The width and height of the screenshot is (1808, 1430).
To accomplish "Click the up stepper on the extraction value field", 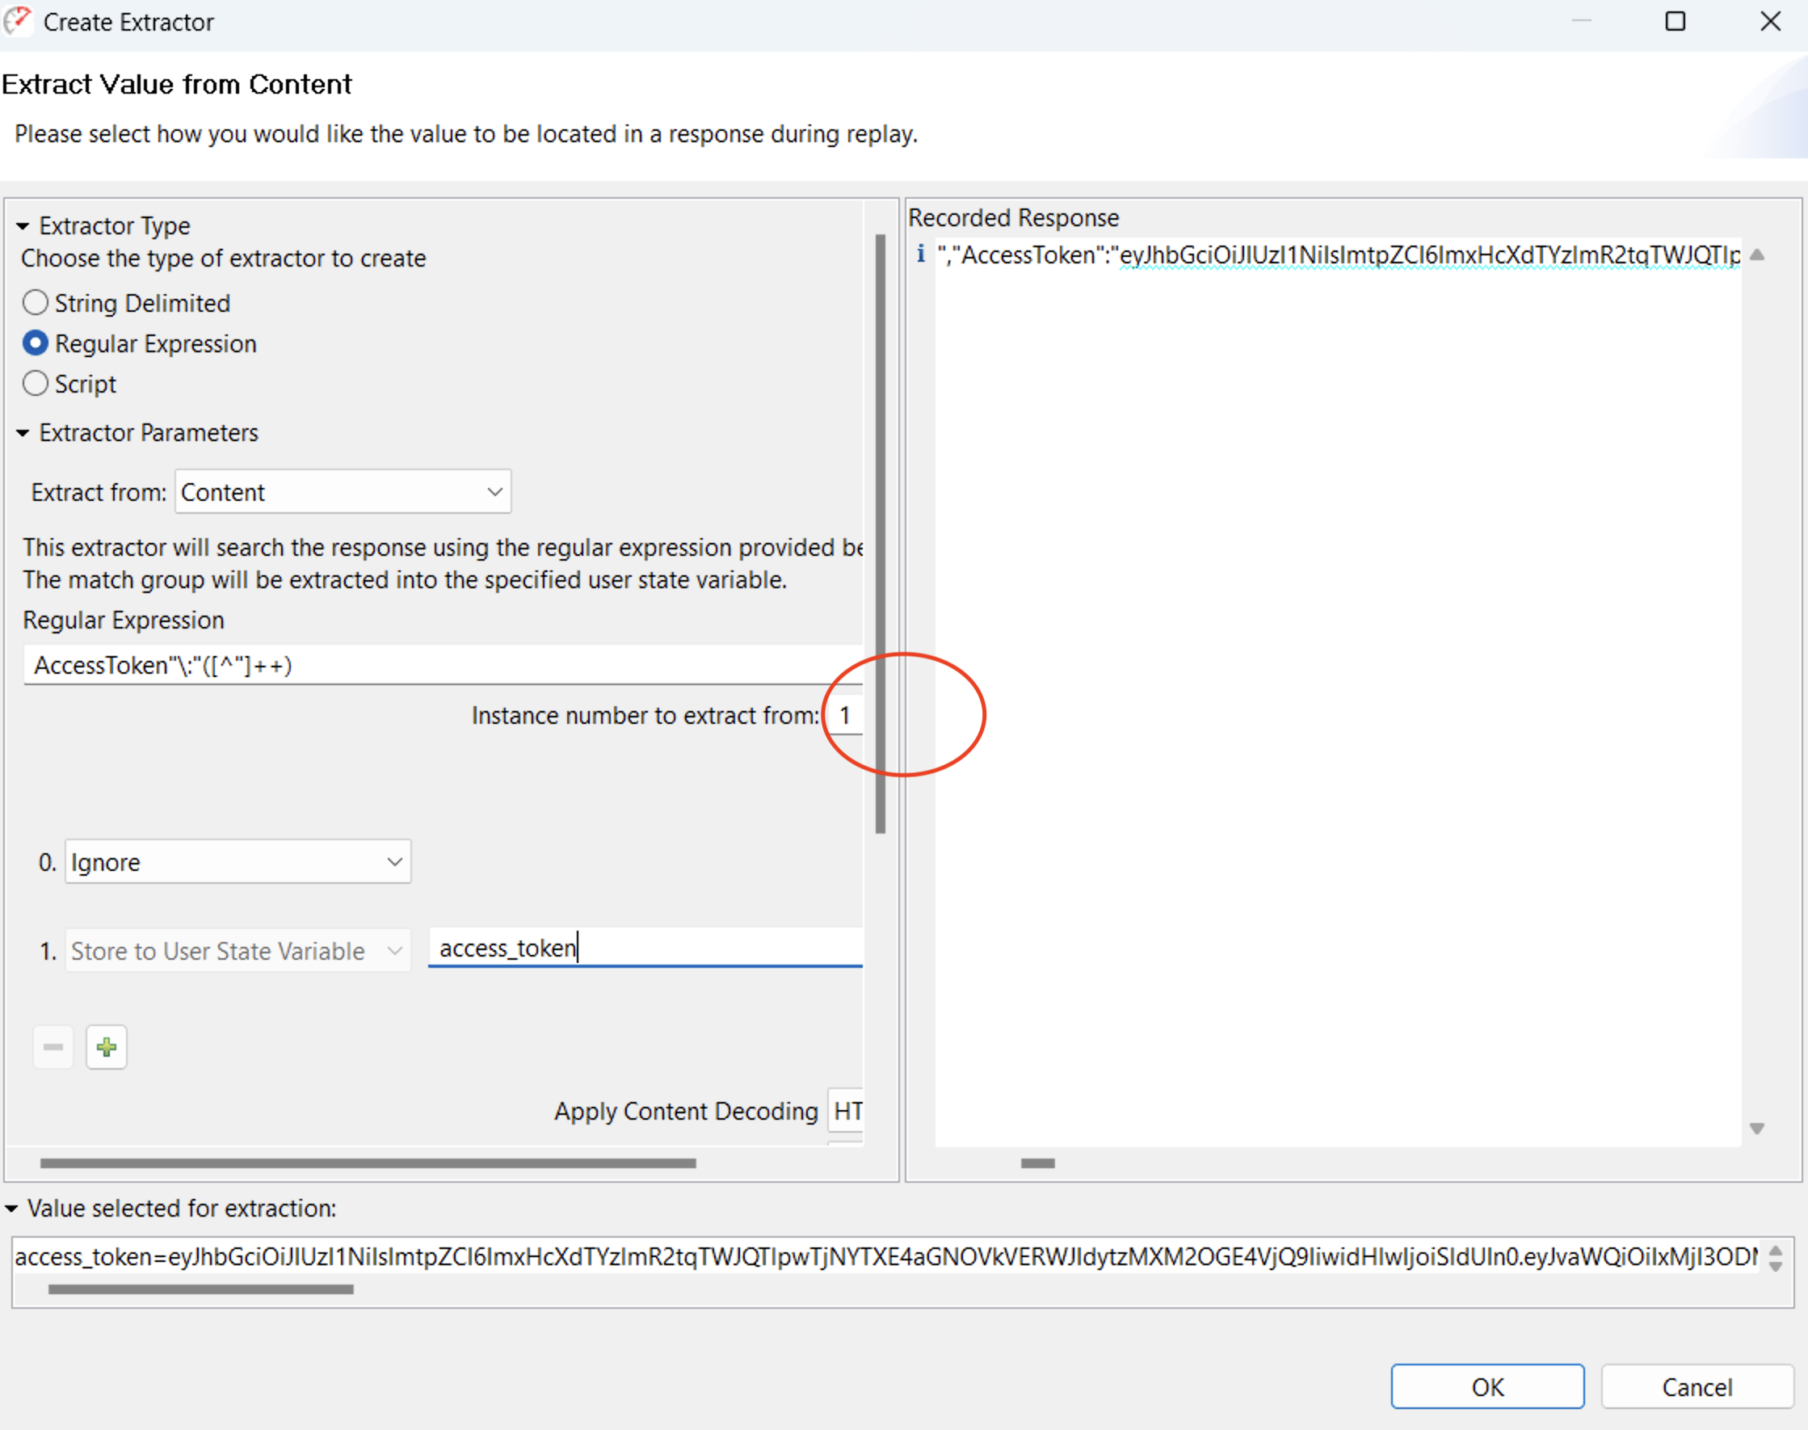I will click(1775, 1249).
